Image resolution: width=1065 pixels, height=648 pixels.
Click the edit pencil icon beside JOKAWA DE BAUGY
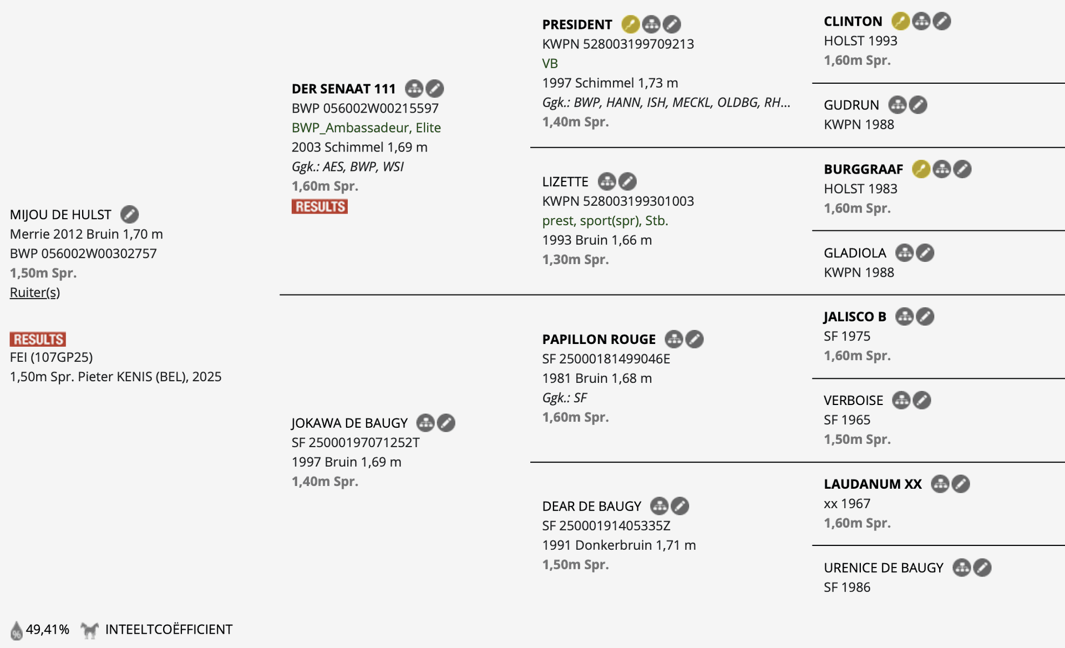(x=446, y=423)
